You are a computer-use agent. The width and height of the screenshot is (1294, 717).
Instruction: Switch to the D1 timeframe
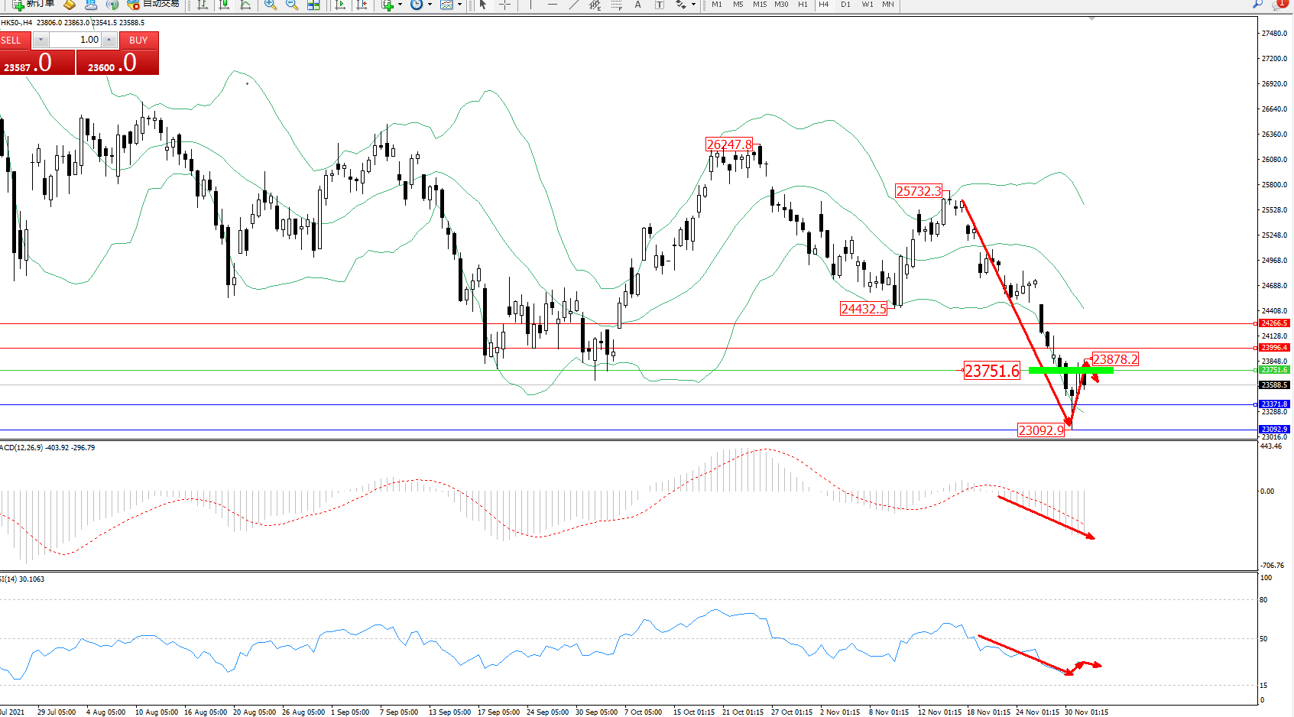845,5
